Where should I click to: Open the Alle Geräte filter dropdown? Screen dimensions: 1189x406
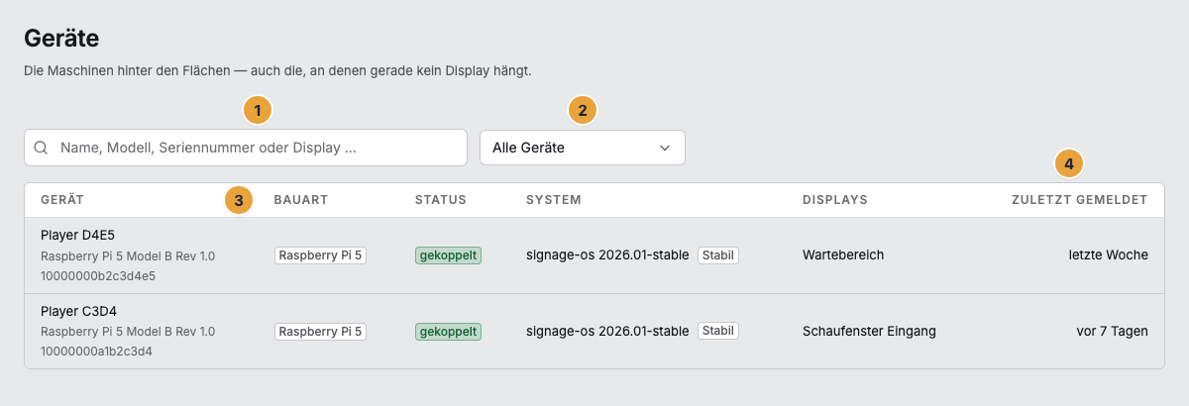[583, 148]
